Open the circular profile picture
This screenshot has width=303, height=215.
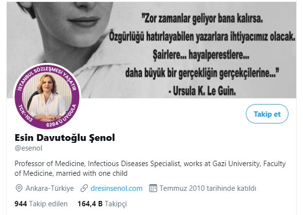click(47, 96)
